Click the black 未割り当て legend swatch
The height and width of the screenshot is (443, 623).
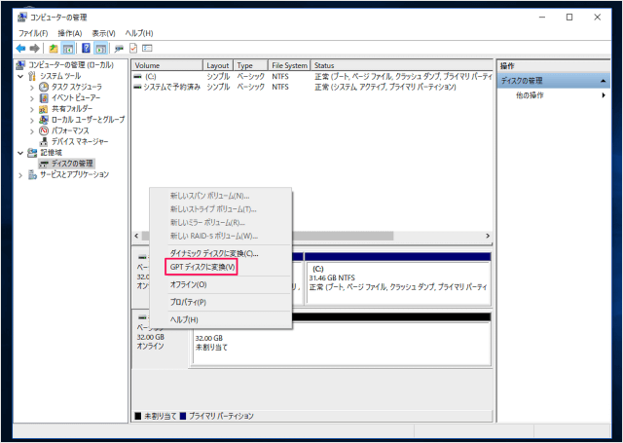click(138, 416)
